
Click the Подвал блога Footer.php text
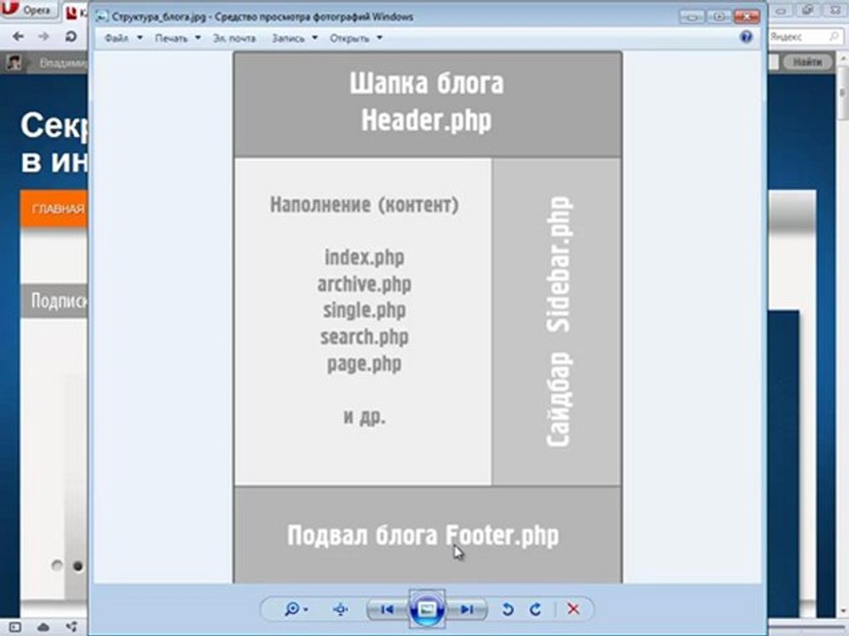click(x=423, y=535)
